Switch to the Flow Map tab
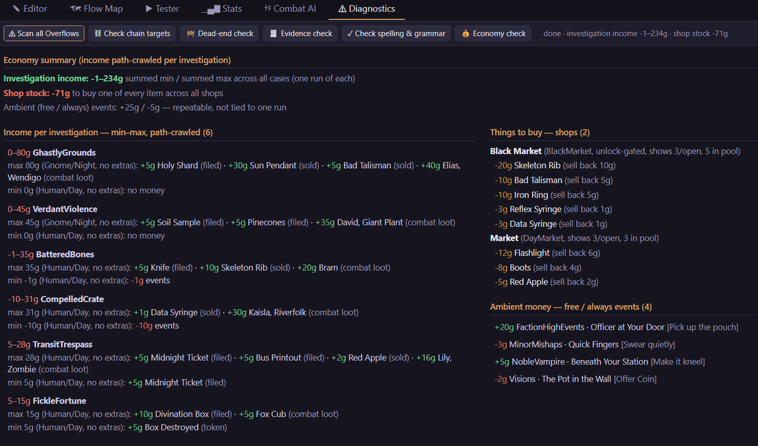The width and height of the screenshot is (758, 446). pyautogui.click(x=96, y=9)
